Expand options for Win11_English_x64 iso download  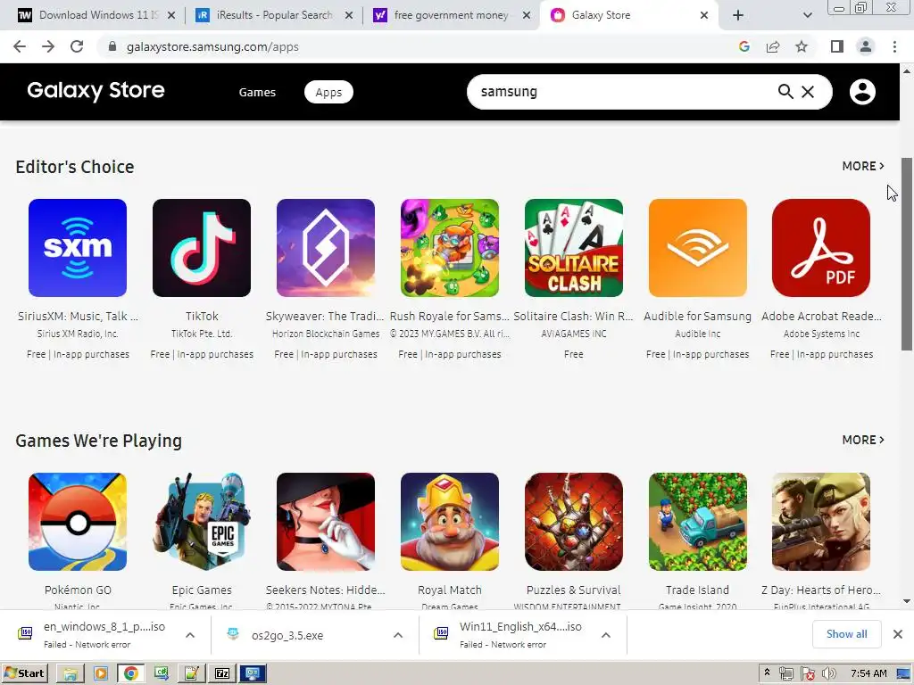click(606, 635)
